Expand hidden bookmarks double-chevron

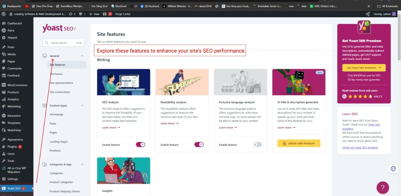coord(369,6)
